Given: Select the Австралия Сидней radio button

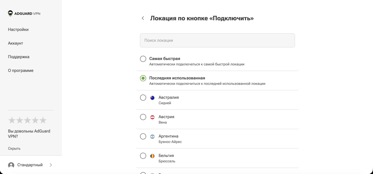Looking at the screenshot, I should pyautogui.click(x=143, y=98).
